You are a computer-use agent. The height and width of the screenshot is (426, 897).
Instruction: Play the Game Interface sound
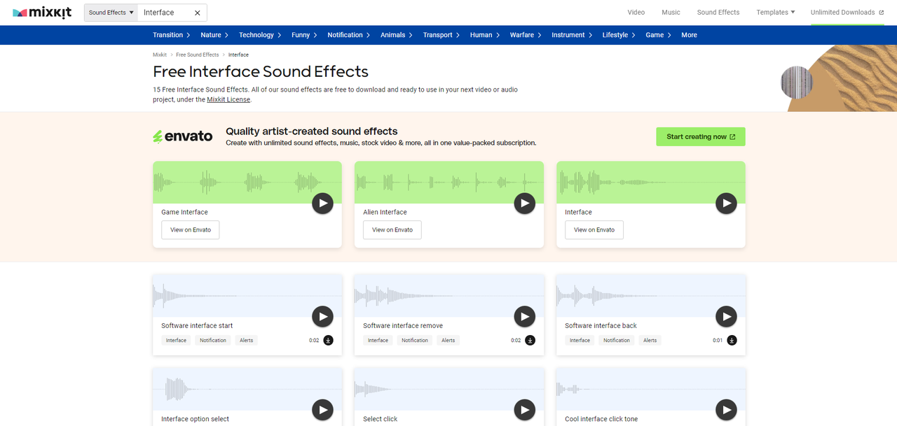(322, 204)
